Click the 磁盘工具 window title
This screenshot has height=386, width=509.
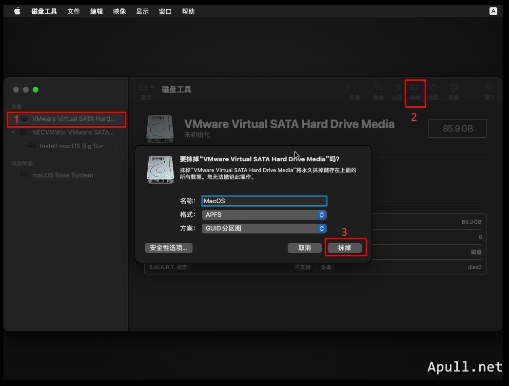pyautogui.click(x=176, y=89)
